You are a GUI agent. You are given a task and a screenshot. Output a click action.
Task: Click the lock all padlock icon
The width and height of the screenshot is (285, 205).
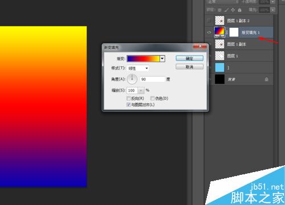(x=239, y=10)
